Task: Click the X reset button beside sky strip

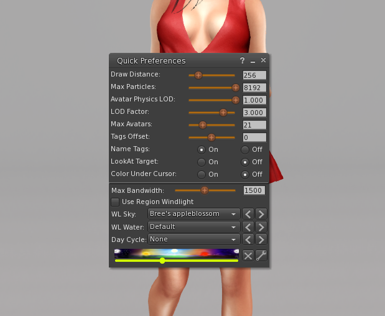Action: [248, 256]
